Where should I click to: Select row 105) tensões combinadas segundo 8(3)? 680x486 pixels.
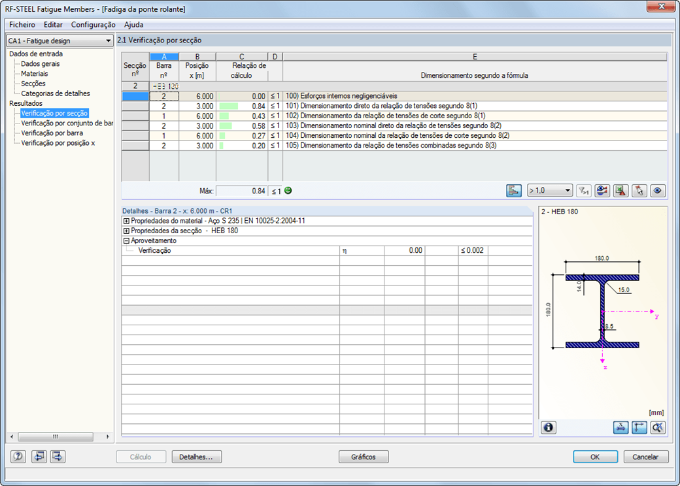pos(394,146)
